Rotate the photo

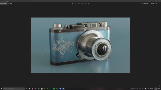click(x=85, y=3)
